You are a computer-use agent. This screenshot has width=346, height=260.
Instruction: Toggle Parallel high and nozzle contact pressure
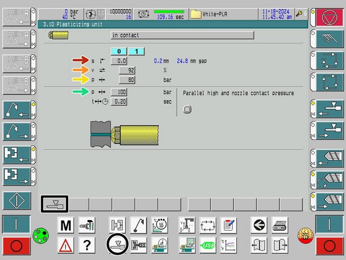188,110
